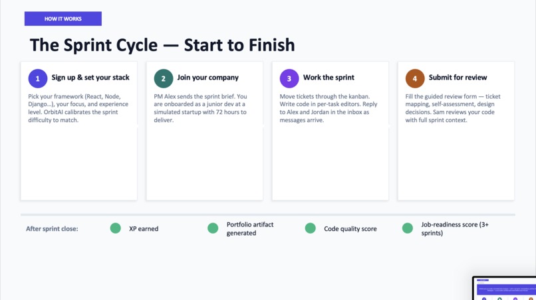This screenshot has width=536, height=300.
Task: Select the Join your company heading
Action: click(208, 78)
